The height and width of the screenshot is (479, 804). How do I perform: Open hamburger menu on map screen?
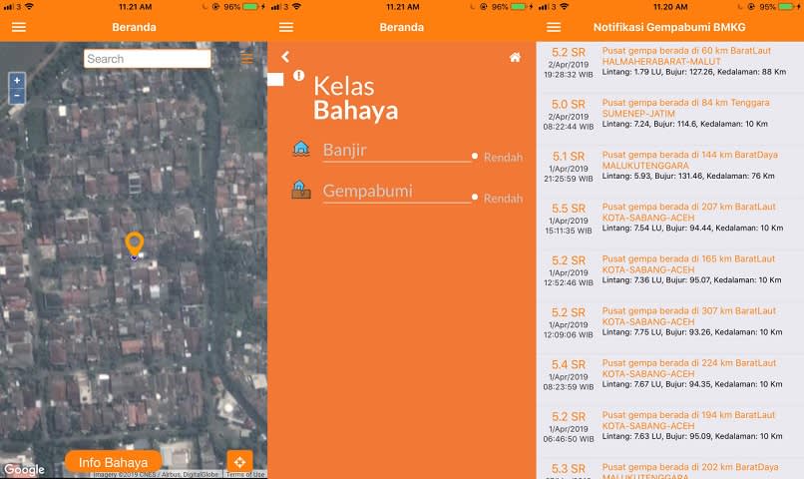click(18, 27)
